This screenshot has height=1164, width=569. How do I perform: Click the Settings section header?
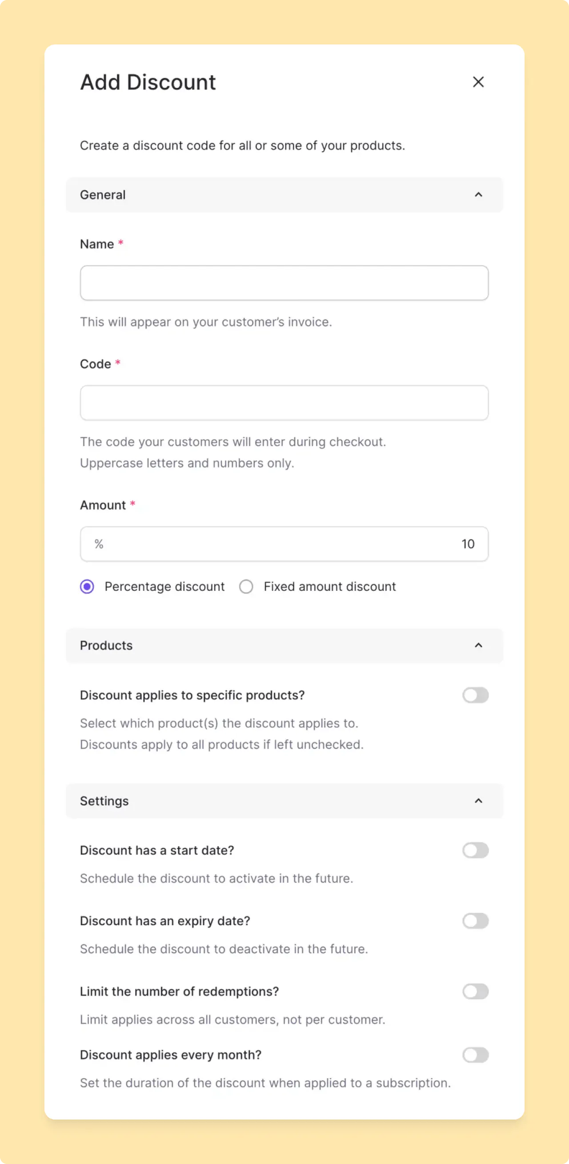pyautogui.click(x=104, y=801)
